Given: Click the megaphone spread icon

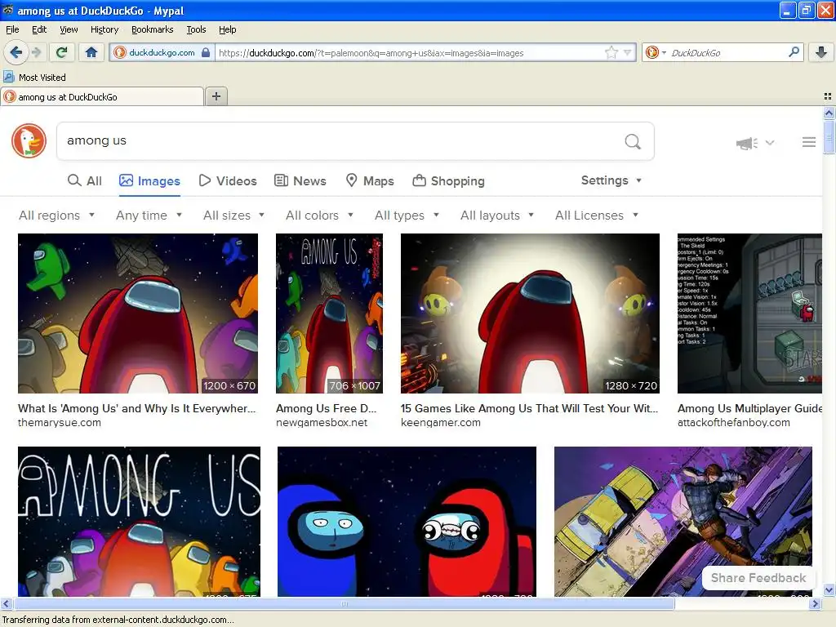Looking at the screenshot, I should click(x=746, y=143).
